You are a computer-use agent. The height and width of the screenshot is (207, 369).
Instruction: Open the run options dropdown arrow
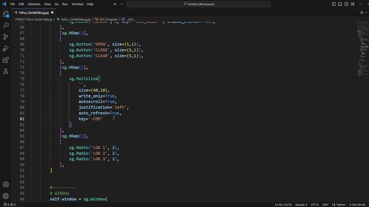[x=366, y=13]
